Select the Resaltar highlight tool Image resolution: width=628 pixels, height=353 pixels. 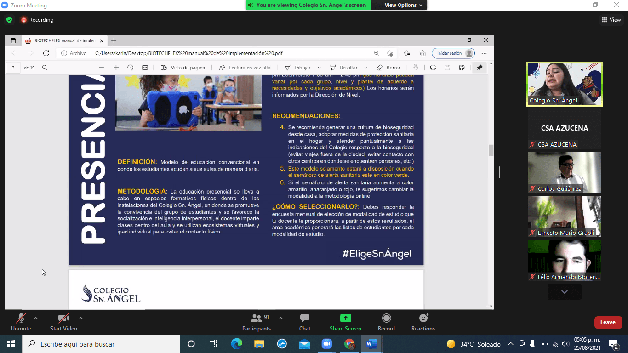pyautogui.click(x=343, y=68)
